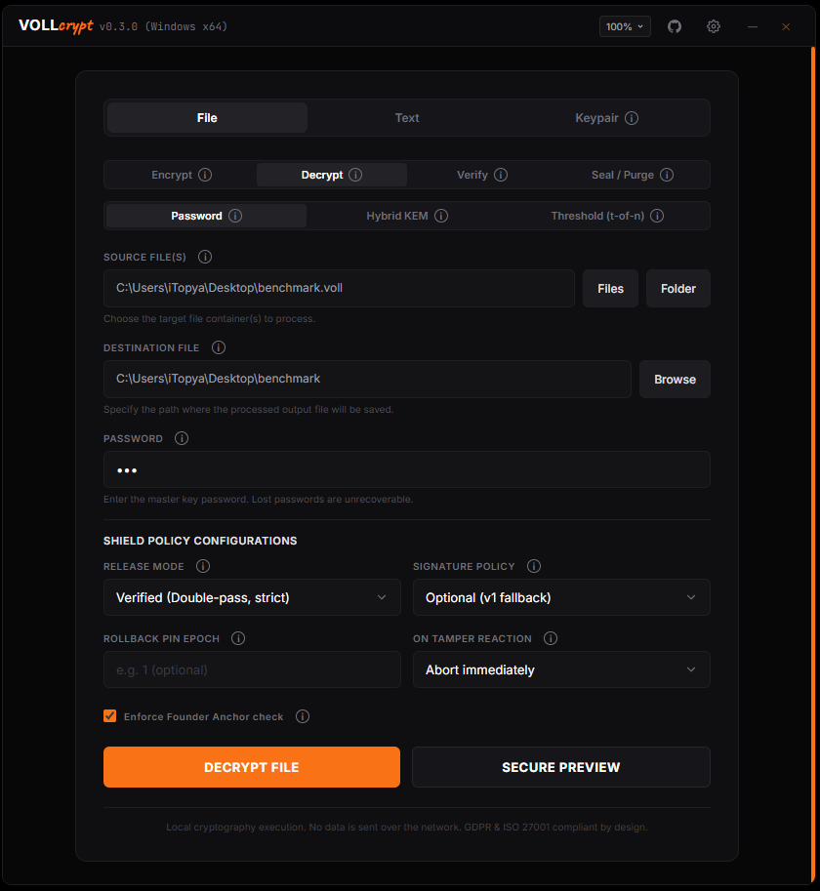820x891 pixels.
Task: Click the orange vertical scrollbar
Action: (x=812, y=465)
